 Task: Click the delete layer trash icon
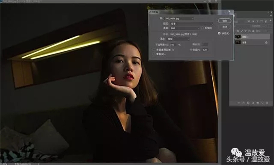(x=267, y=103)
